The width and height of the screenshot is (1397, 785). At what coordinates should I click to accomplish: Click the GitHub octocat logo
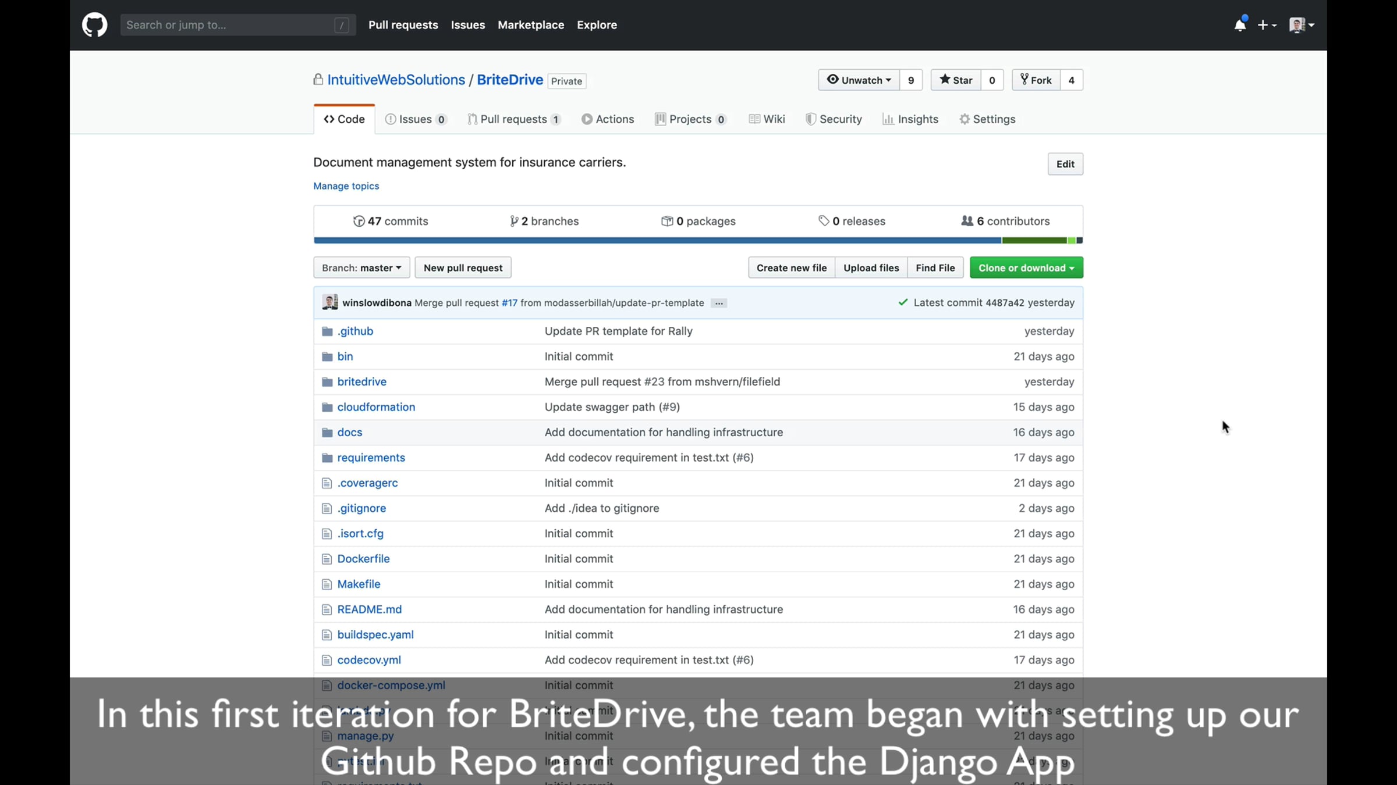point(94,25)
